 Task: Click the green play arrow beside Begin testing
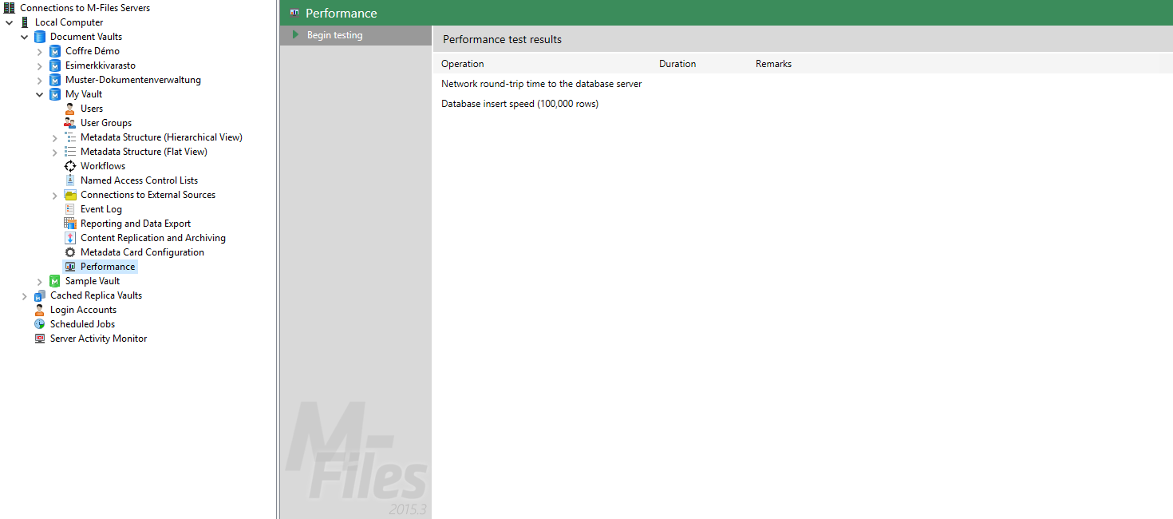click(x=295, y=35)
